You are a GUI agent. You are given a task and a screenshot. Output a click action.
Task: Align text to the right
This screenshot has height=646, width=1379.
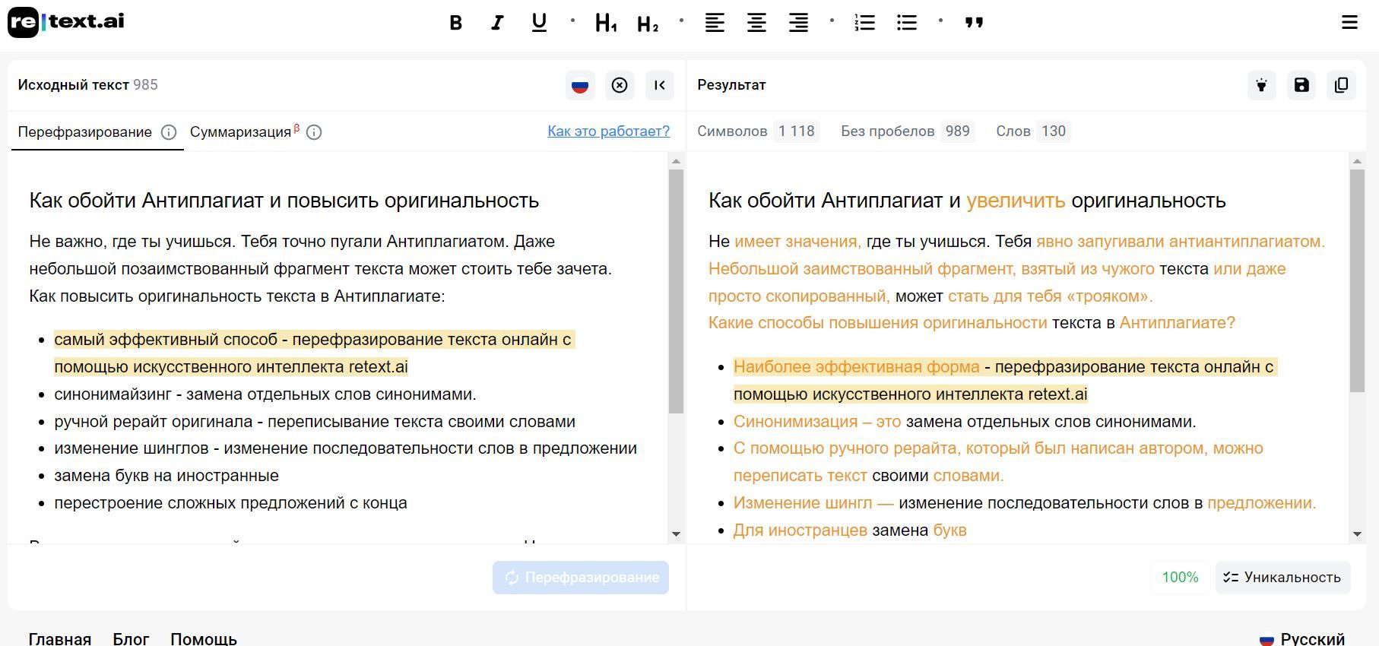[798, 23]
